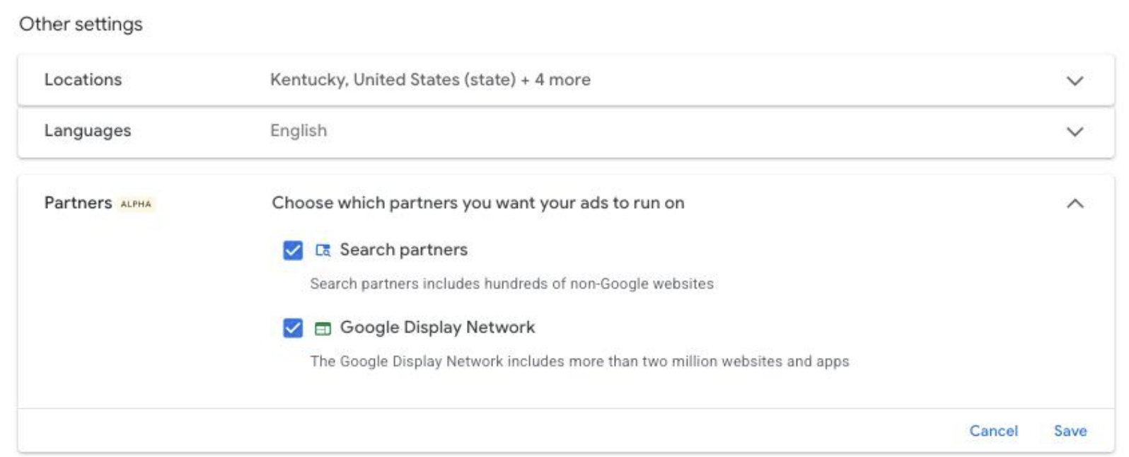Click the 'Choose which partners' header text
The image size is (1129, 457).
click(478, 203)
